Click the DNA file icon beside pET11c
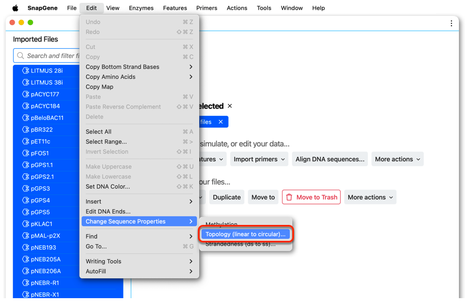The image size is (468, 301). click(26, 141)
